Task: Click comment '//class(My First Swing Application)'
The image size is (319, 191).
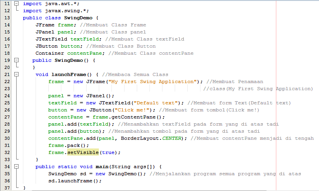Action: point(258,89)
